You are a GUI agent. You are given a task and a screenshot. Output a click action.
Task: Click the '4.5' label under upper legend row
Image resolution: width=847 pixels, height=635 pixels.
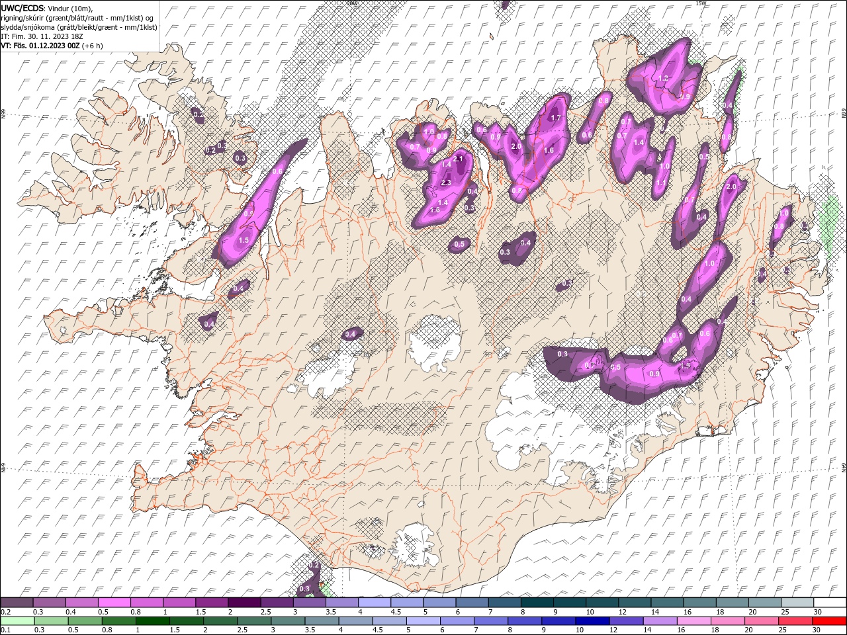tap(396, 613)
